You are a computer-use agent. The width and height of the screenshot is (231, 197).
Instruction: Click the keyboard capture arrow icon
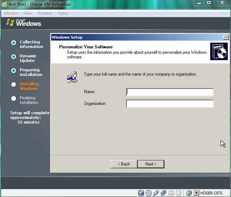click(x=196, y=193)
